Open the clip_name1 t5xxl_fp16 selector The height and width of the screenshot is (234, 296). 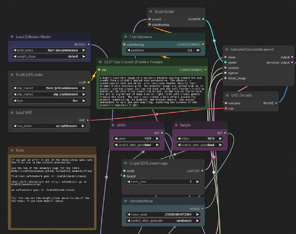pyautogui.click(x=49, y=88)
